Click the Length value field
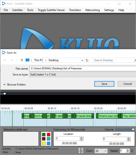Image resolution: width=136 pixels, height=155 pixels. pos(115,139)
